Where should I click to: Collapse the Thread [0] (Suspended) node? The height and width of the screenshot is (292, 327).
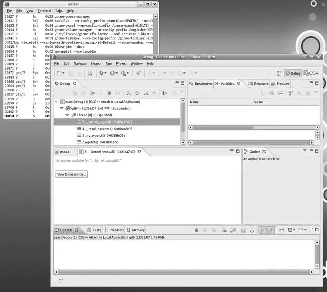tap(67, 115)
